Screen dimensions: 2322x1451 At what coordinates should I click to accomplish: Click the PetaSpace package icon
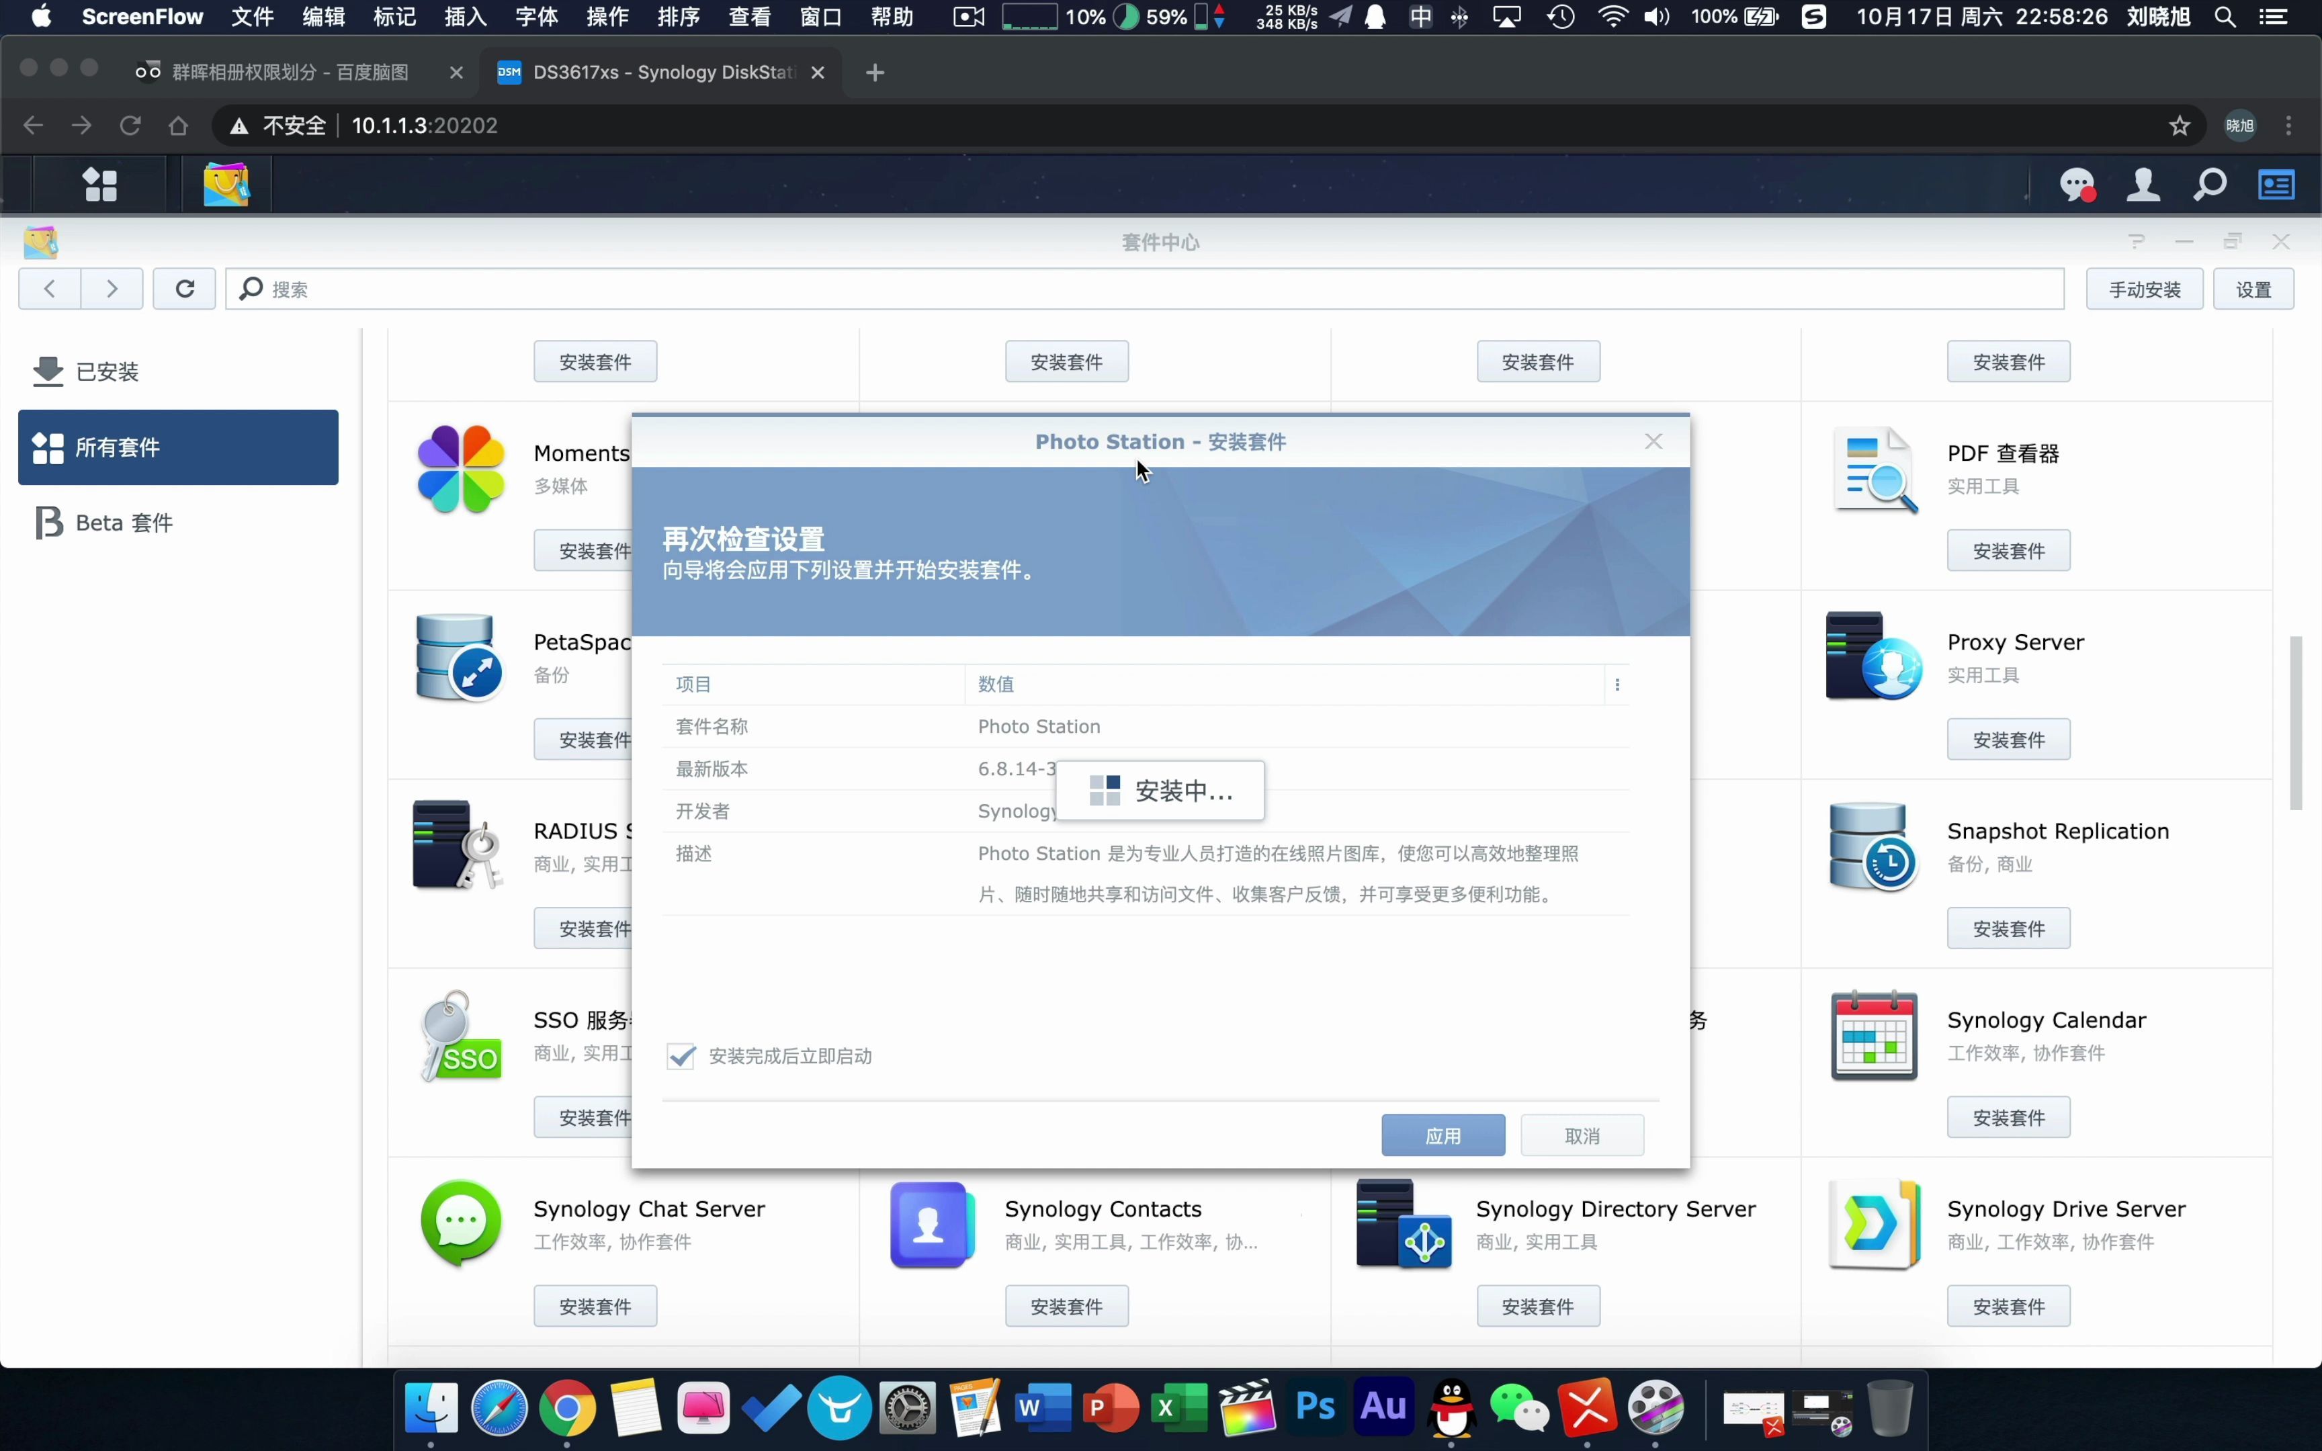459,658
